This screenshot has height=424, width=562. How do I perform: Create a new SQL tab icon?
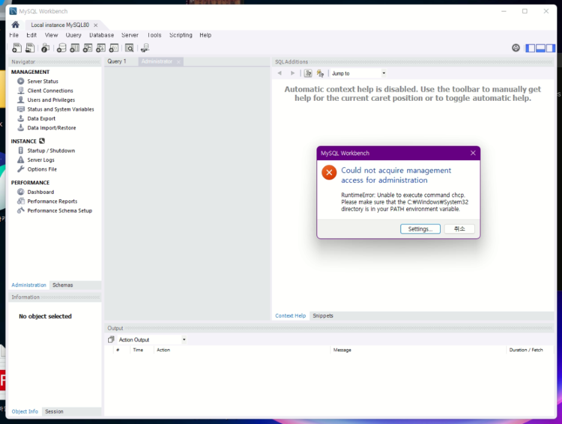17,47
